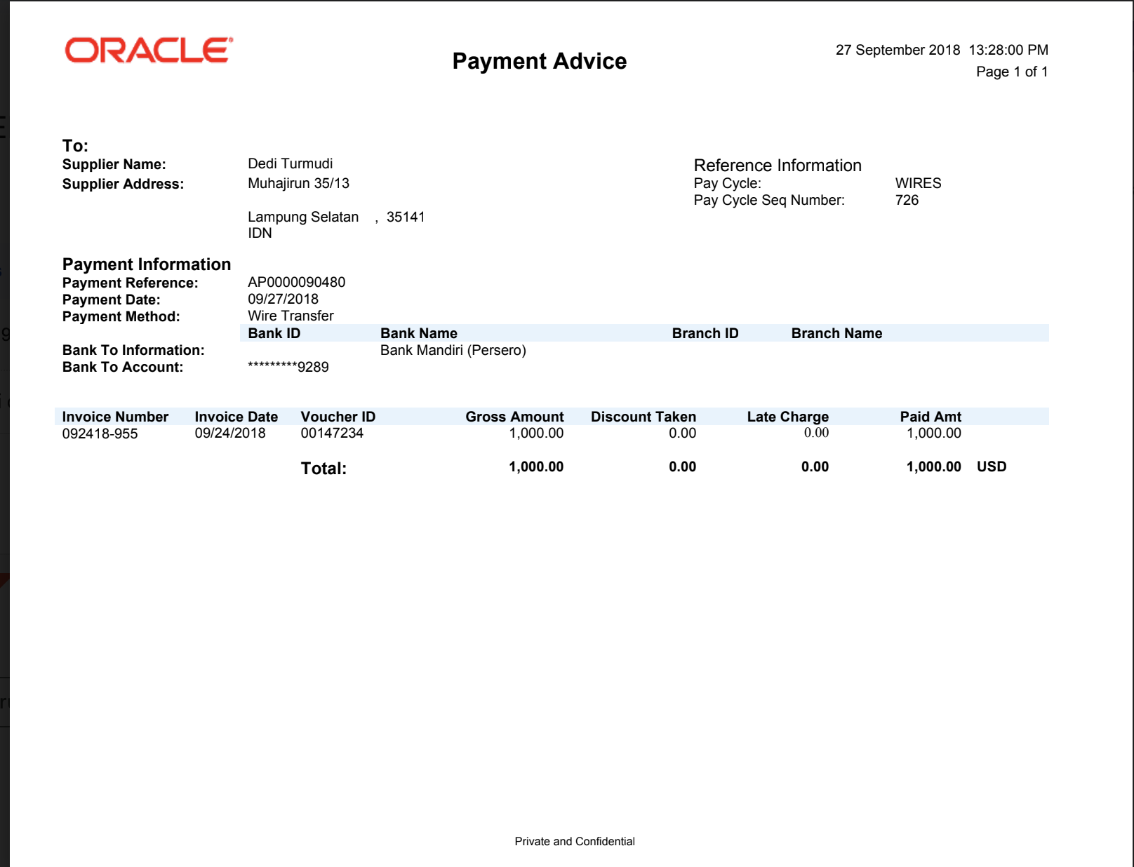Click the To: heading

75,146
